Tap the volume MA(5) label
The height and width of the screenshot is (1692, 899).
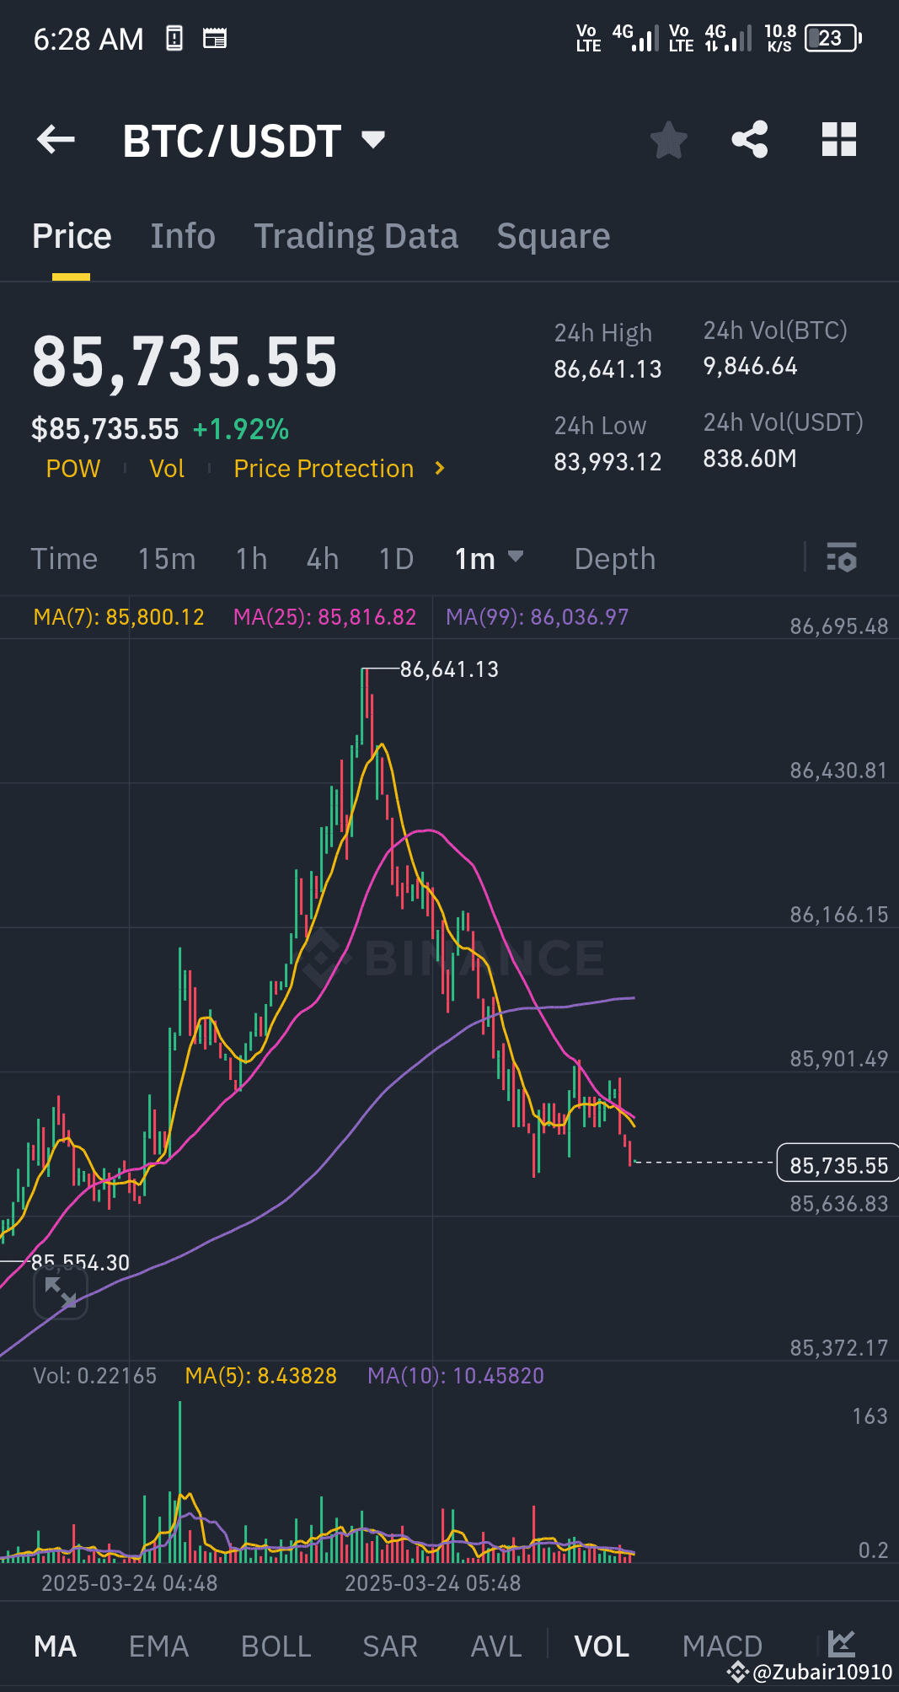coord(260,1376)
